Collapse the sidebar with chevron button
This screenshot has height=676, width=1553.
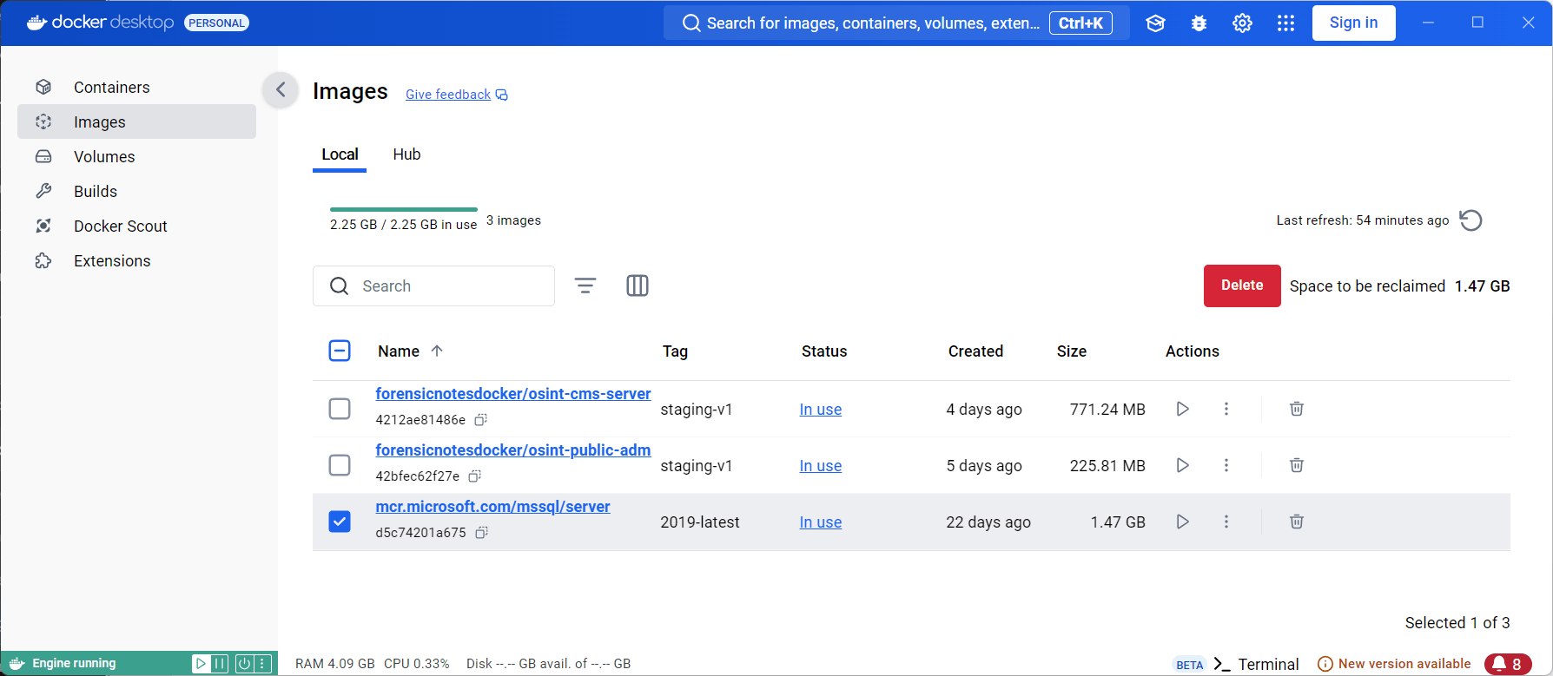[281, 89]
